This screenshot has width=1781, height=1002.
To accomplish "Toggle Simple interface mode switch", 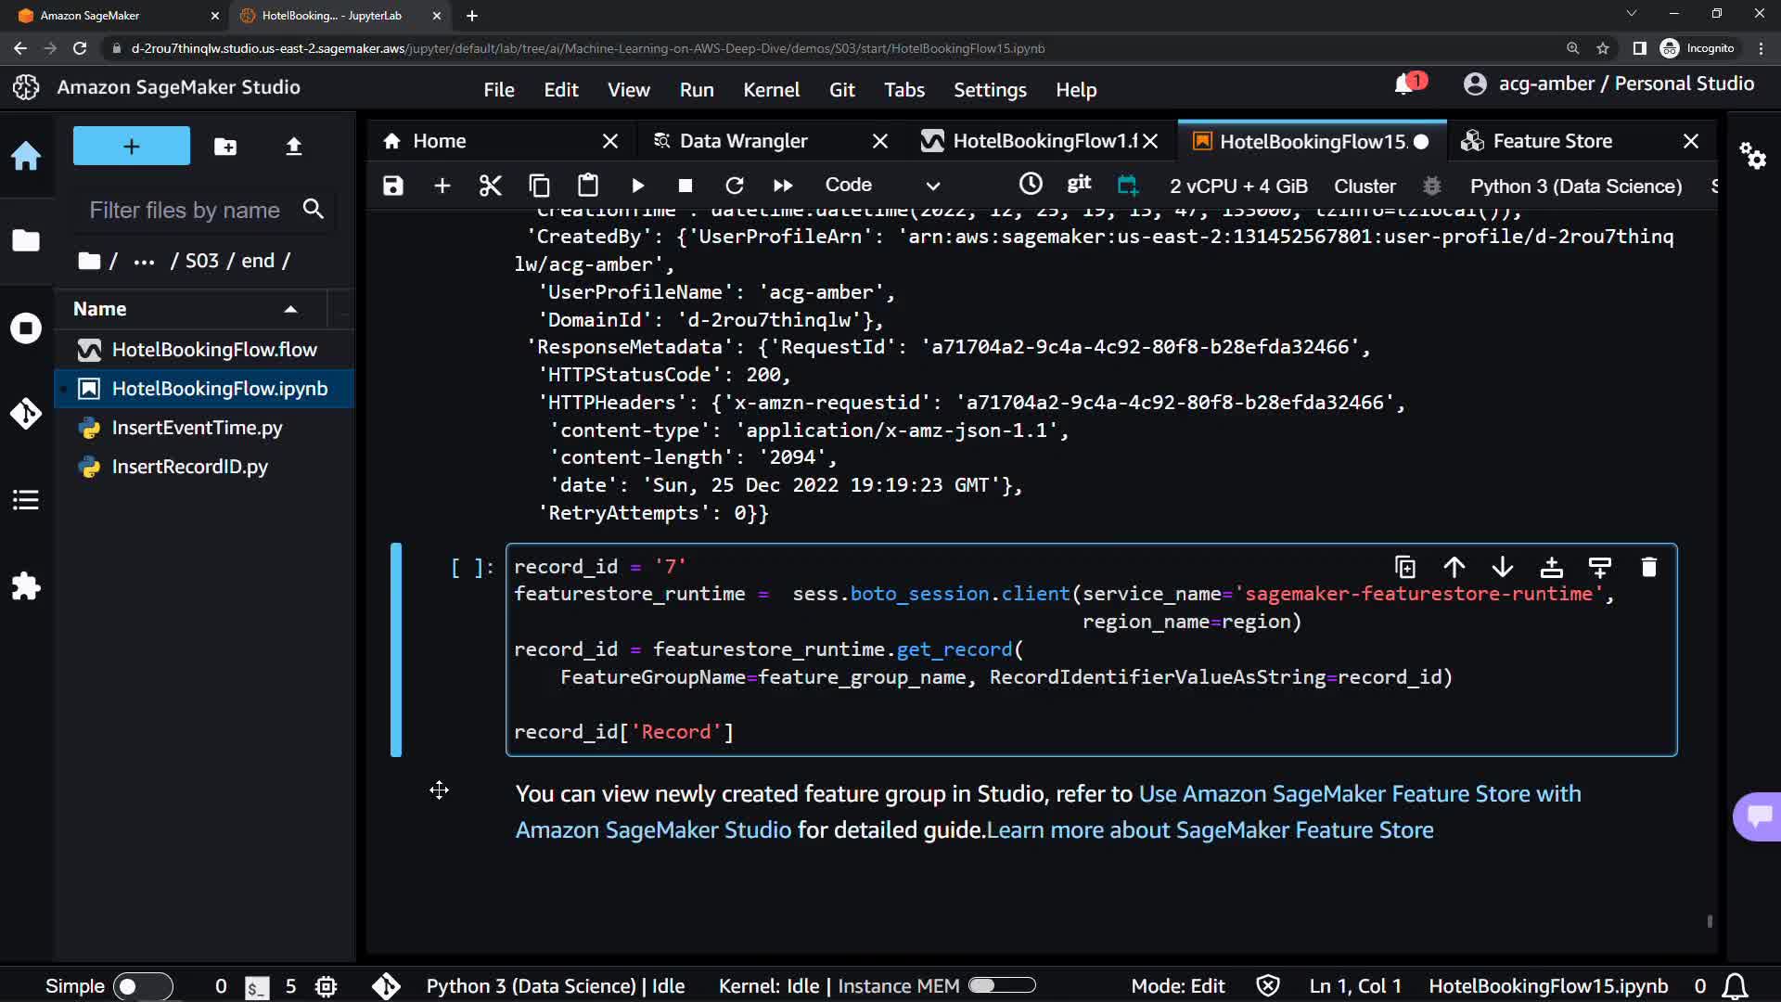I will [x=142, y=986].
